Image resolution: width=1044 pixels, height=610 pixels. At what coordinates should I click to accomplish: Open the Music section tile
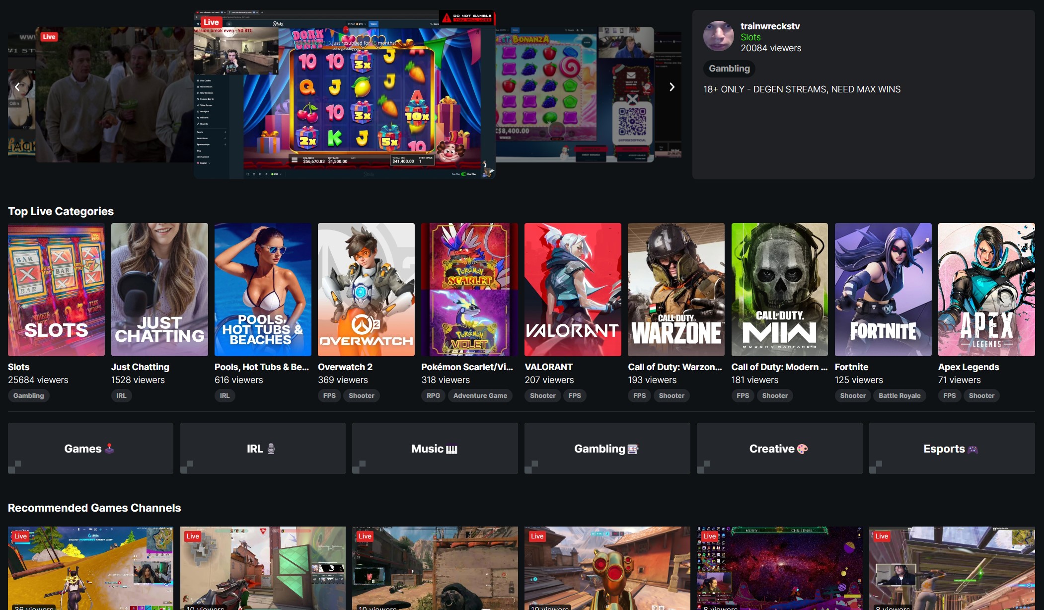(x=435, y=449)
